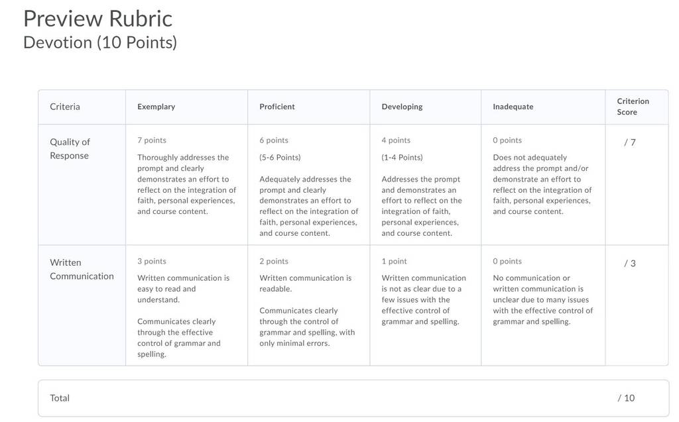Screen dimensions: 679x422
Task: Select the Proficient 6 points cell
Action: point(309,185)
